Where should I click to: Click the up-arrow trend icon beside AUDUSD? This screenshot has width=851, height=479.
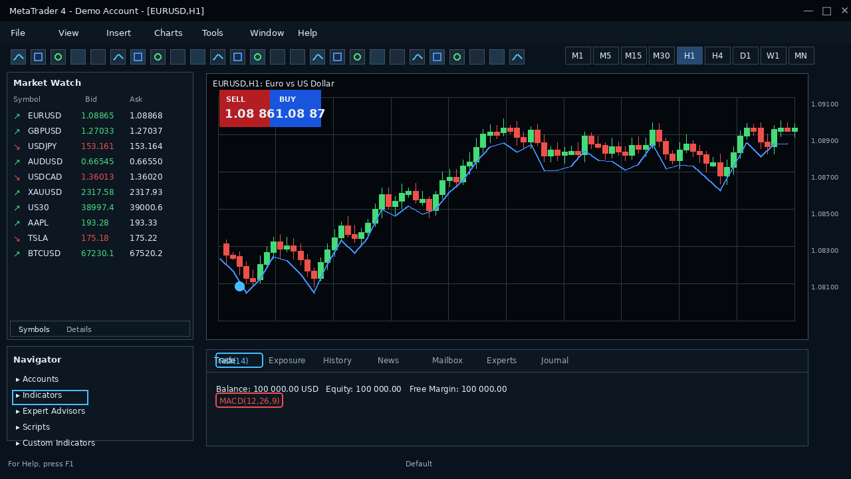pyautogui.click(x=17, y=162)
